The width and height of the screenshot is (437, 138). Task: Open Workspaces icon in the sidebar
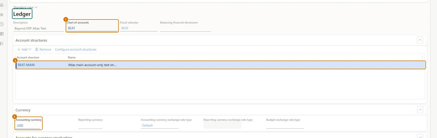point(2,34)
